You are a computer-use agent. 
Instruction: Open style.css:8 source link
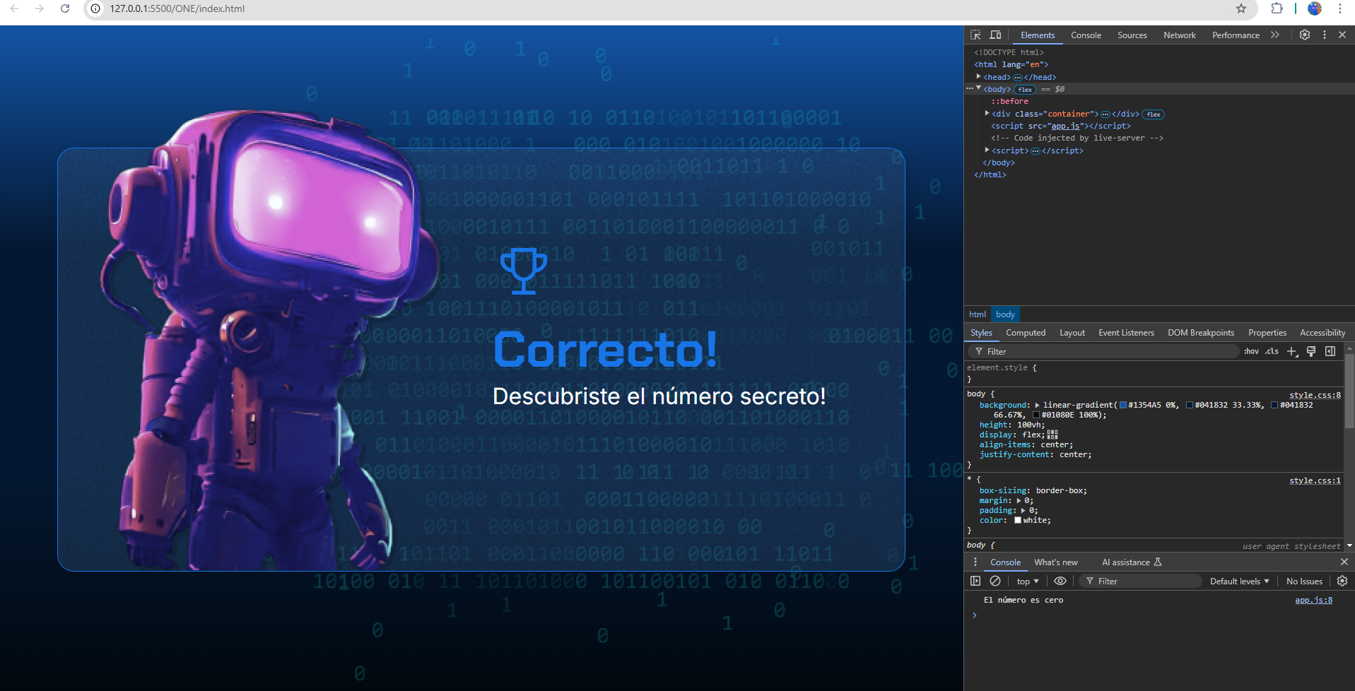point(1315,395)
